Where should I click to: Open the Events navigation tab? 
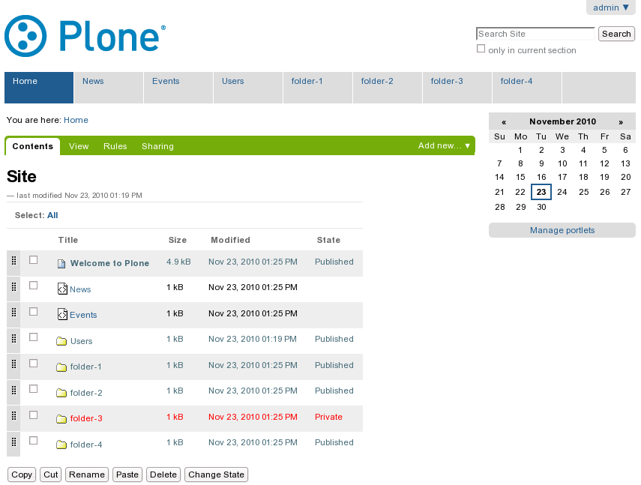[166, 81]
